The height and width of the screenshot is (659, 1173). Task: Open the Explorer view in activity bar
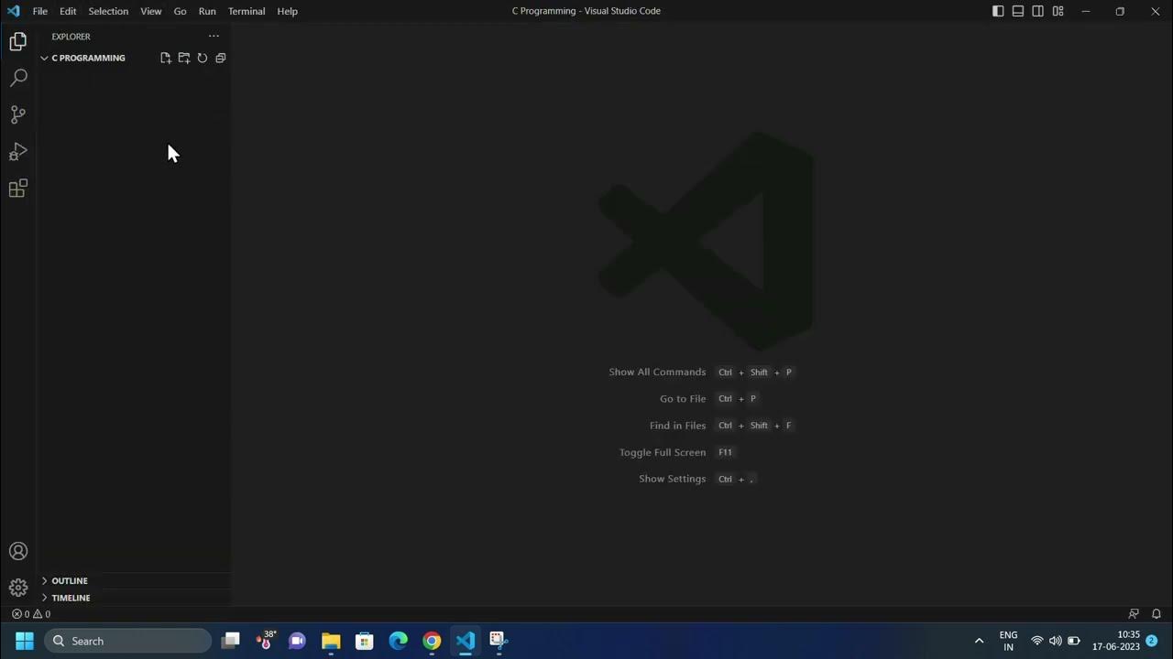pyautogui.click(x=18, y=41)
